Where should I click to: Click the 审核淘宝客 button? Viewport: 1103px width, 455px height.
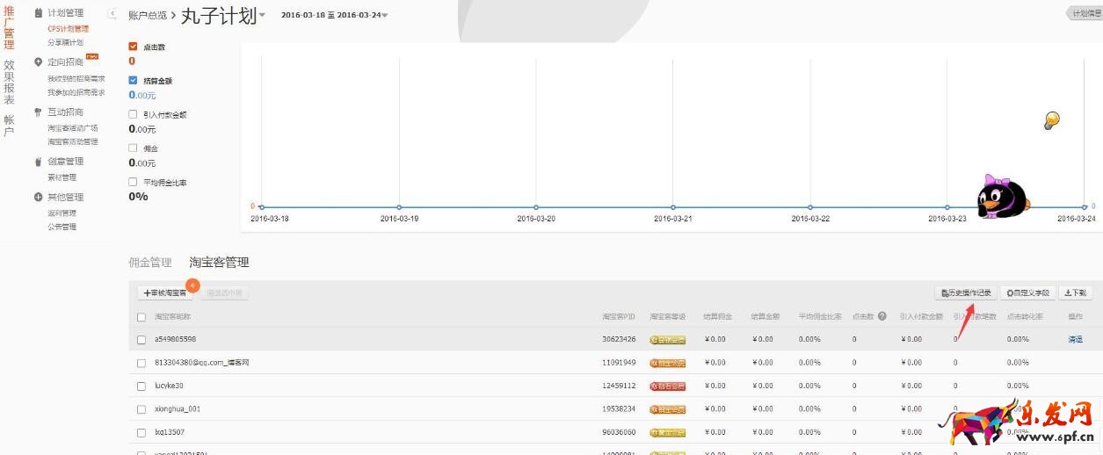pyautogui.click(x=165, y=292)
